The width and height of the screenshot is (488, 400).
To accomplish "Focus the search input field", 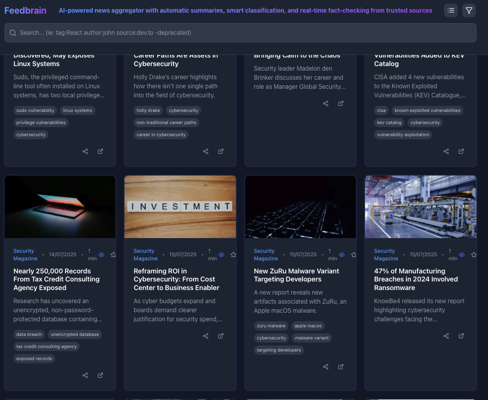I will pos(240,33).
